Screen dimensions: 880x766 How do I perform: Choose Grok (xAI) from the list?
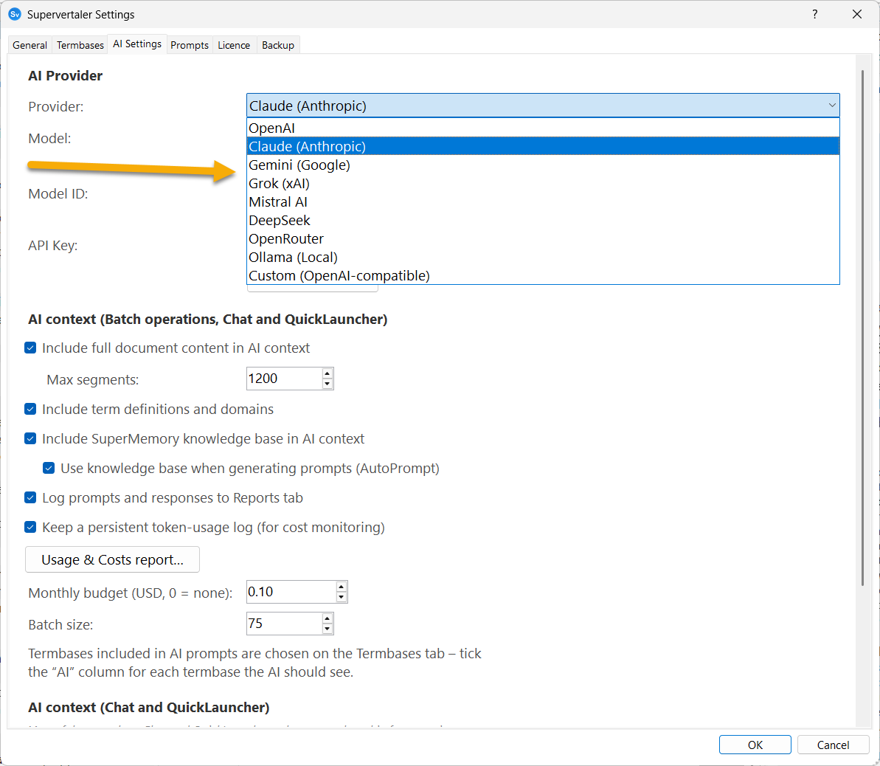[543, 184]
